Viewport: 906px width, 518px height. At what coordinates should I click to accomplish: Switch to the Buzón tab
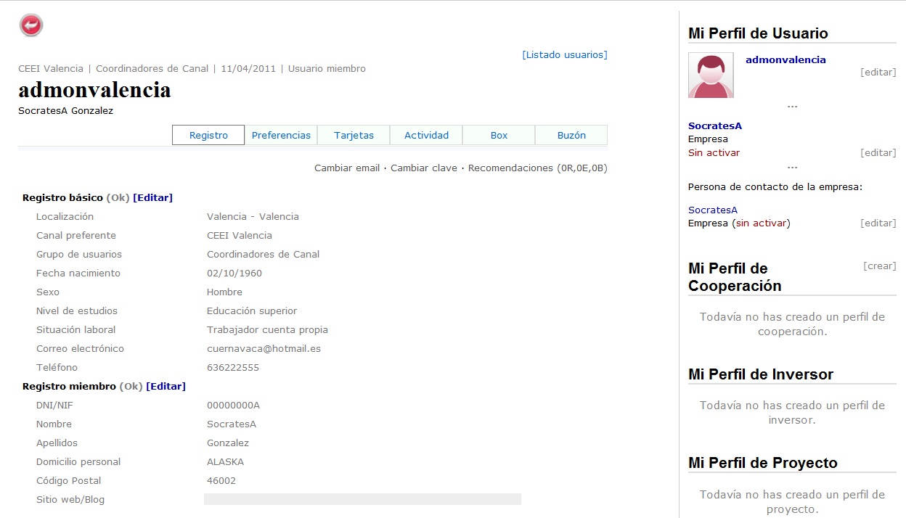pyautogui.click(x=571, y=135)
